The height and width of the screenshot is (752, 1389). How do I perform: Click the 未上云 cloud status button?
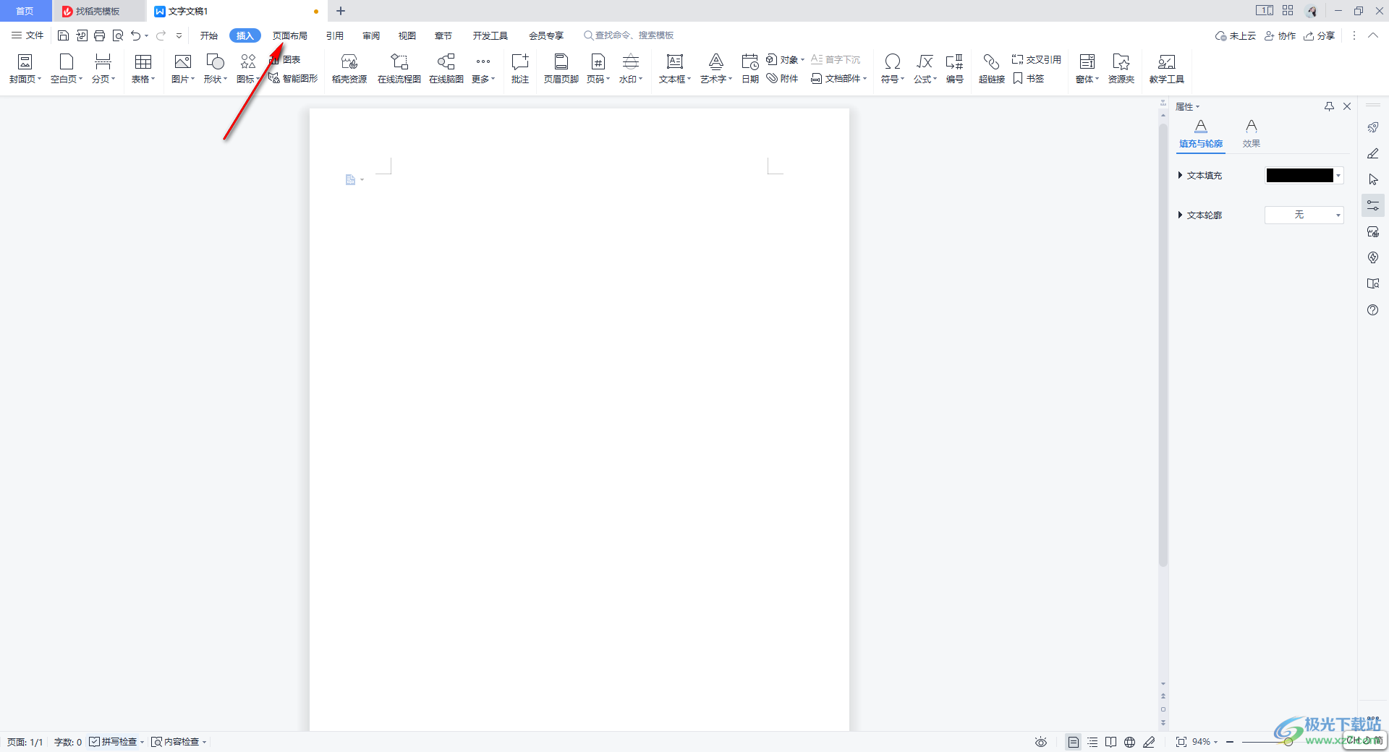point(1236,35)
